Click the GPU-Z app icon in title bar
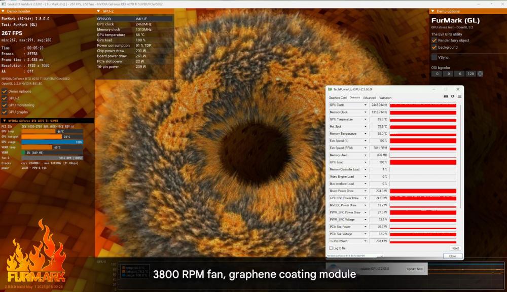Screen dimensions: 507x292 (x=330, y=89)
